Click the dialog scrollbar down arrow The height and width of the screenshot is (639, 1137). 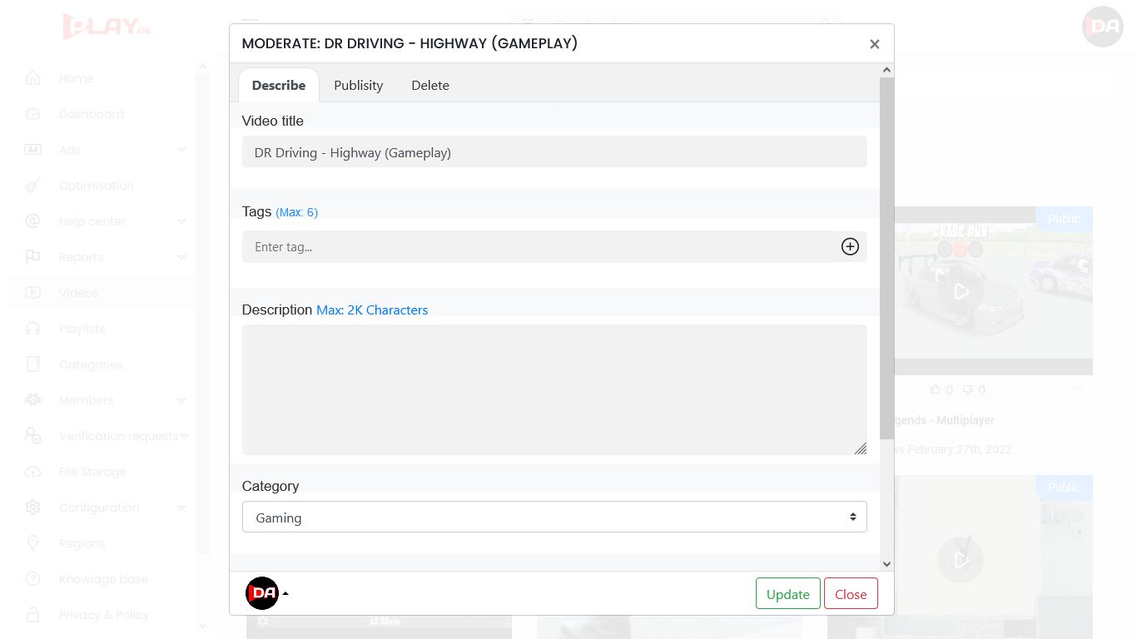pos(886,563)
